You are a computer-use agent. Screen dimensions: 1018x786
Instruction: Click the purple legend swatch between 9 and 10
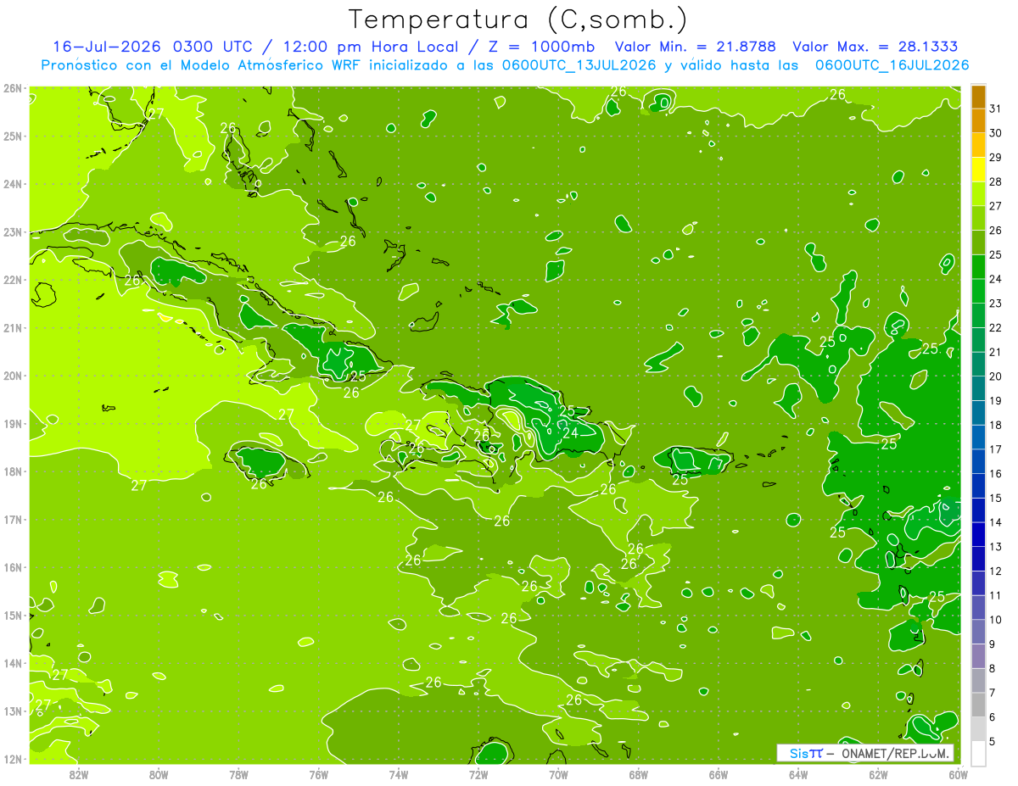(979, 632)
